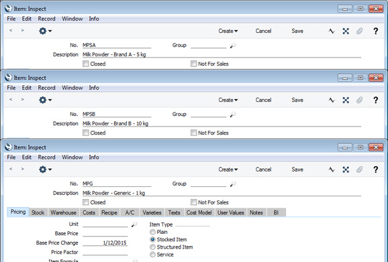Go to previous record in MPSA window
This screenshot has width=388, height=262.
pyautogui.click(x=11, y=30)
